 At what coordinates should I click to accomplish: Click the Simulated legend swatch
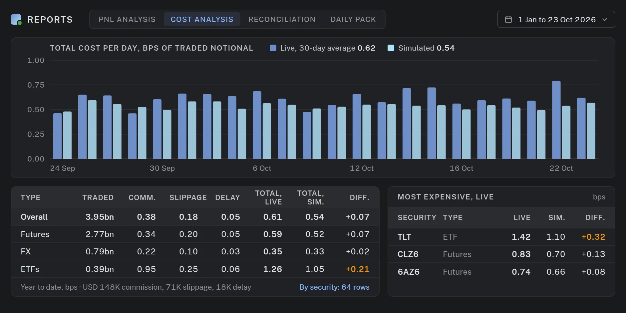coord(391,48)
